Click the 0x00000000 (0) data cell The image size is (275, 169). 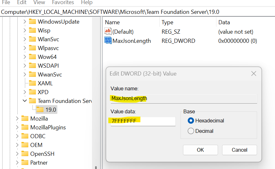[238, 41]
